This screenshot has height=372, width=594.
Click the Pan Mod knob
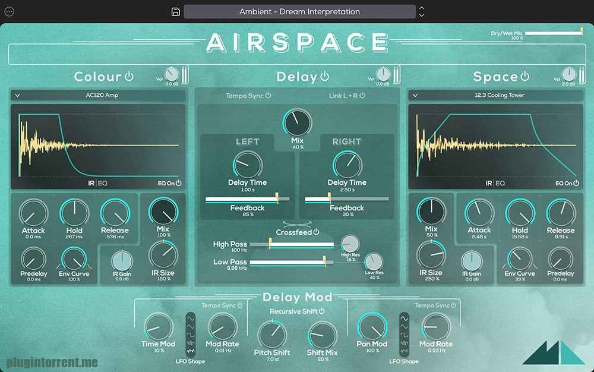point(372,327)
